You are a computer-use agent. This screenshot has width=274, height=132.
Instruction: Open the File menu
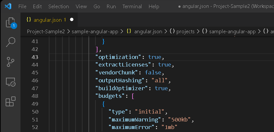[x=22, y=7]
